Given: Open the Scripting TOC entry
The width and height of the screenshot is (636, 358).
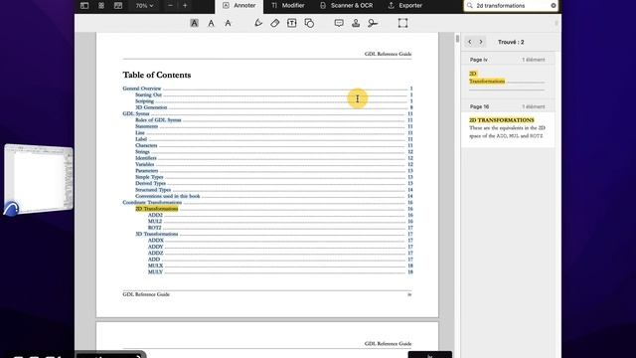Looking at the screenshot, I should [x=144, y=101].
